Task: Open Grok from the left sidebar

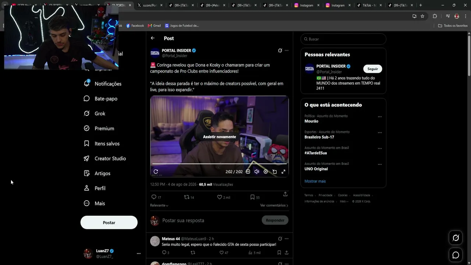Action: (x=95, y=113)
